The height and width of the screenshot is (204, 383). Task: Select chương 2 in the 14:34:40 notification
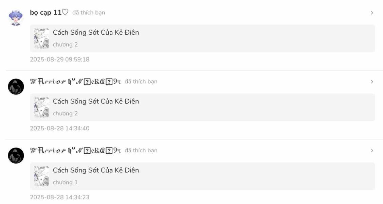pos(65,114)
